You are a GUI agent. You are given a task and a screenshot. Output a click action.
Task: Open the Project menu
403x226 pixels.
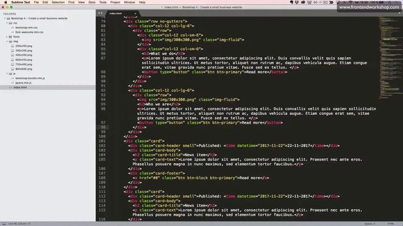click(115, 2)
